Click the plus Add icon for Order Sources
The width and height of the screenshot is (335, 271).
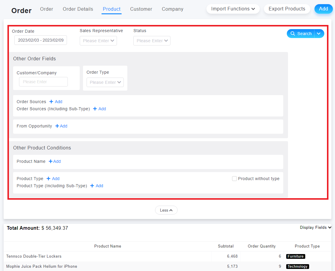(x=56, y=102)
